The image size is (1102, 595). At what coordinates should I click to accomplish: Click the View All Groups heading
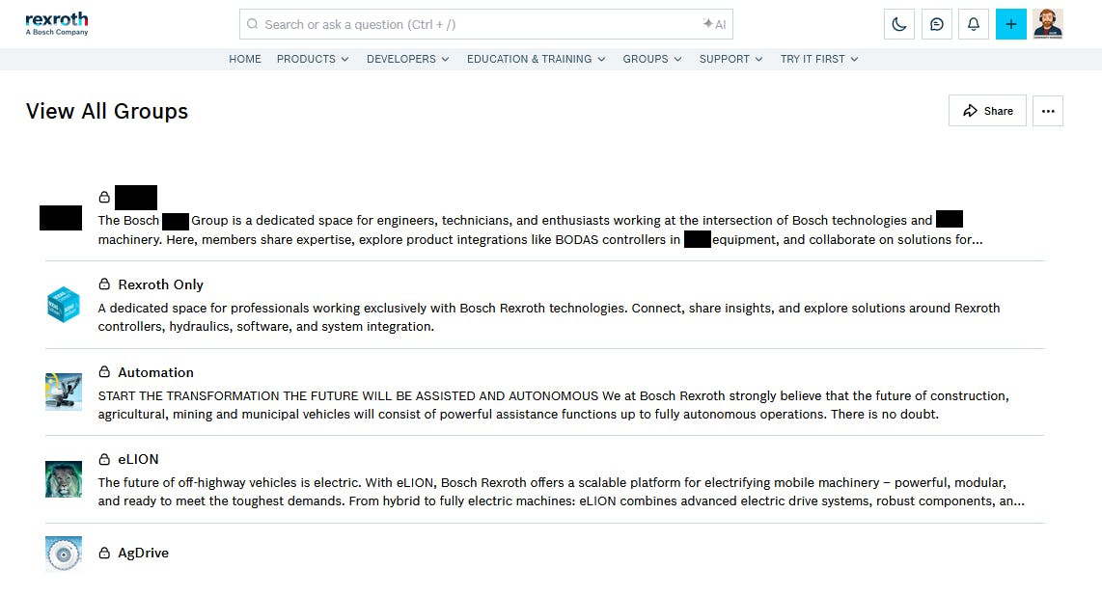point(107,111)
